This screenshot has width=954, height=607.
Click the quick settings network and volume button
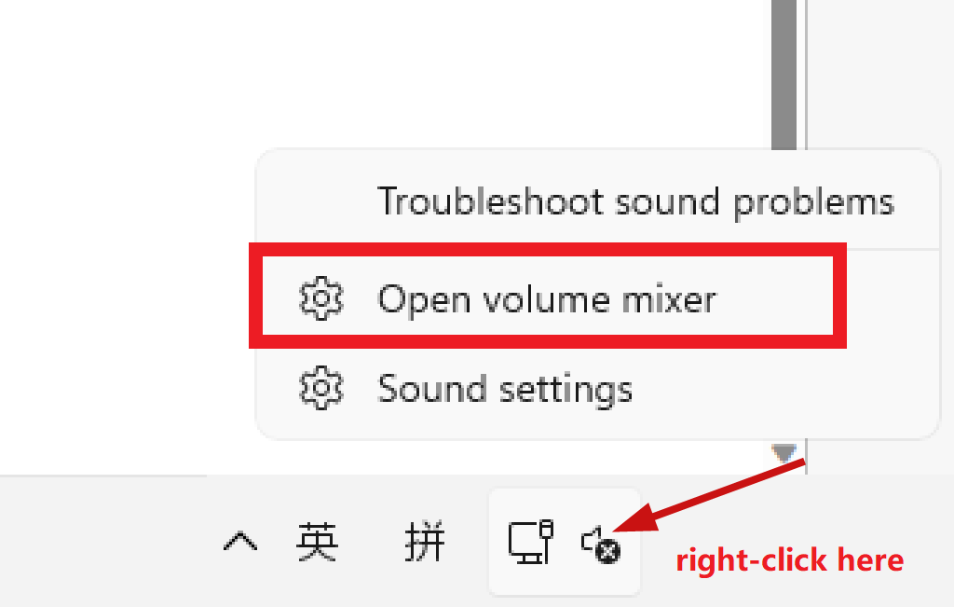pyautogui.click(x=565, y=541)
